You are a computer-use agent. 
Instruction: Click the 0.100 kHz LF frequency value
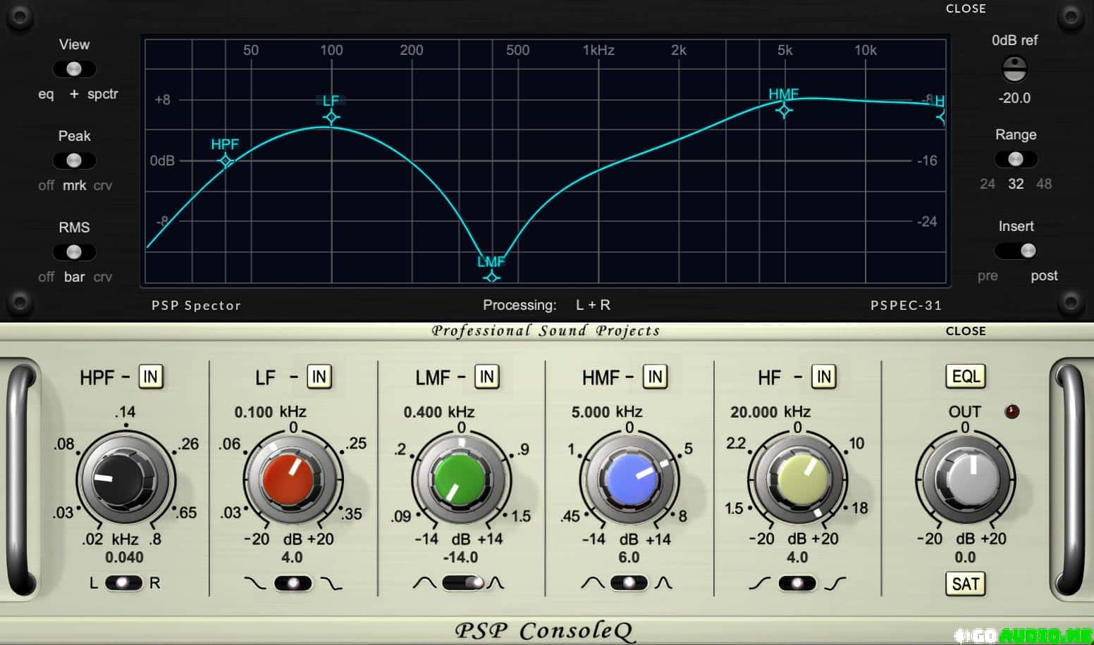click(270, 412)
